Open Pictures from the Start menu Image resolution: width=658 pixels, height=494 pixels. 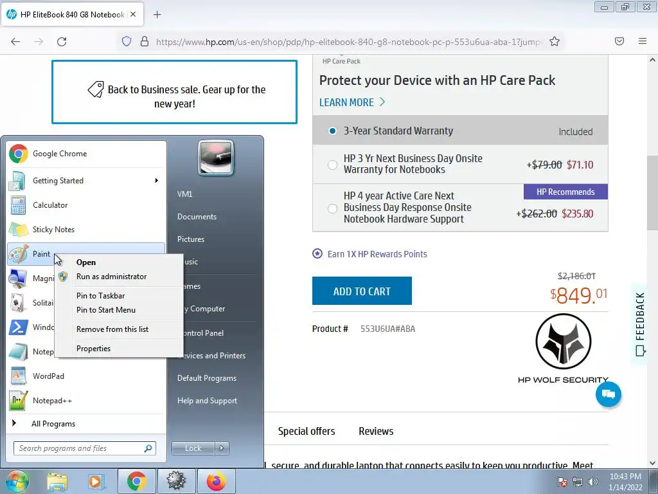pos(191,239)
